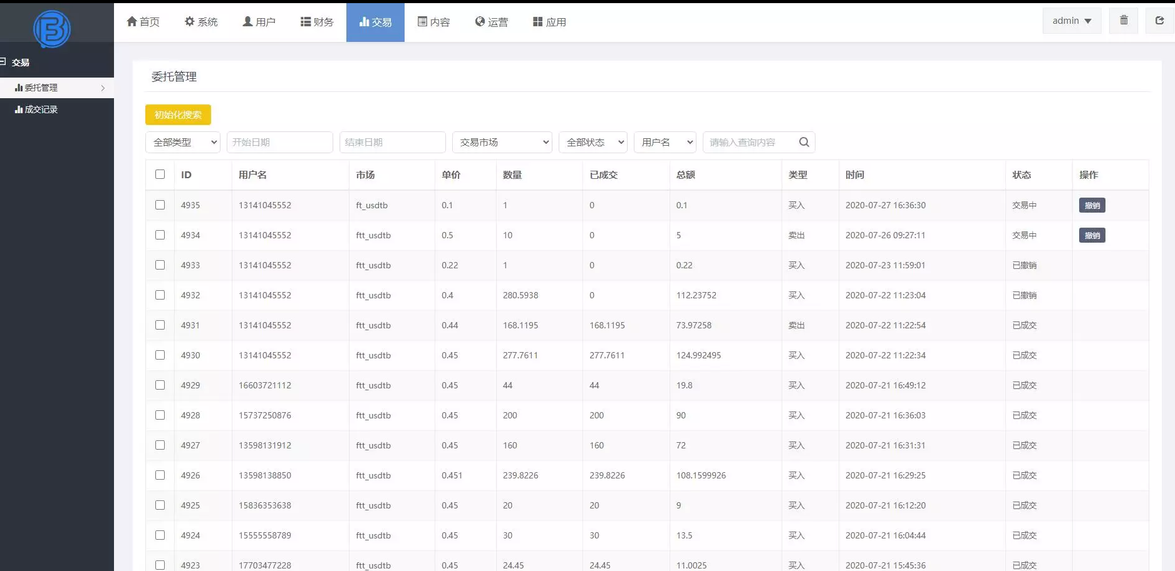Select the 用户 user icon in the top menu
This screenshot has height=571, width=1175.
pos(247,21)
